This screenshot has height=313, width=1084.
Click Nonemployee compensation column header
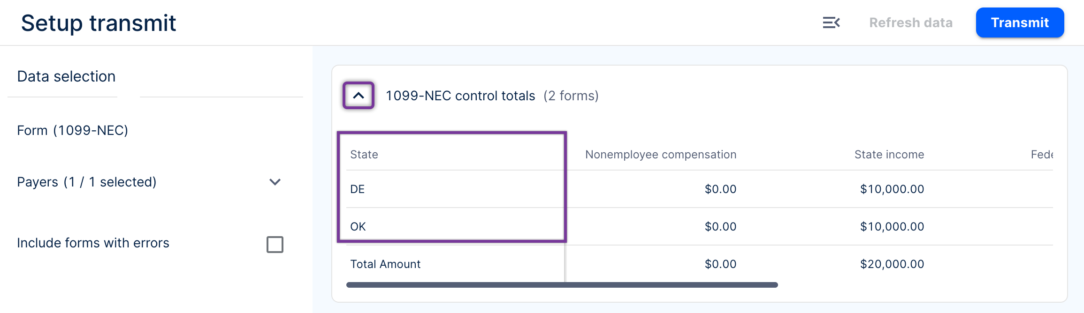click(661, 154)
